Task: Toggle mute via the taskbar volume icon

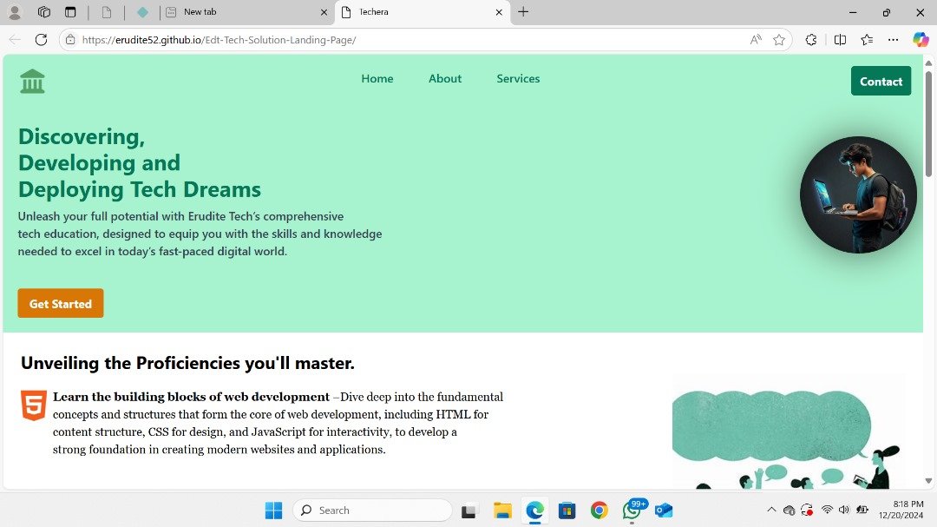Action: click(843, 510)
